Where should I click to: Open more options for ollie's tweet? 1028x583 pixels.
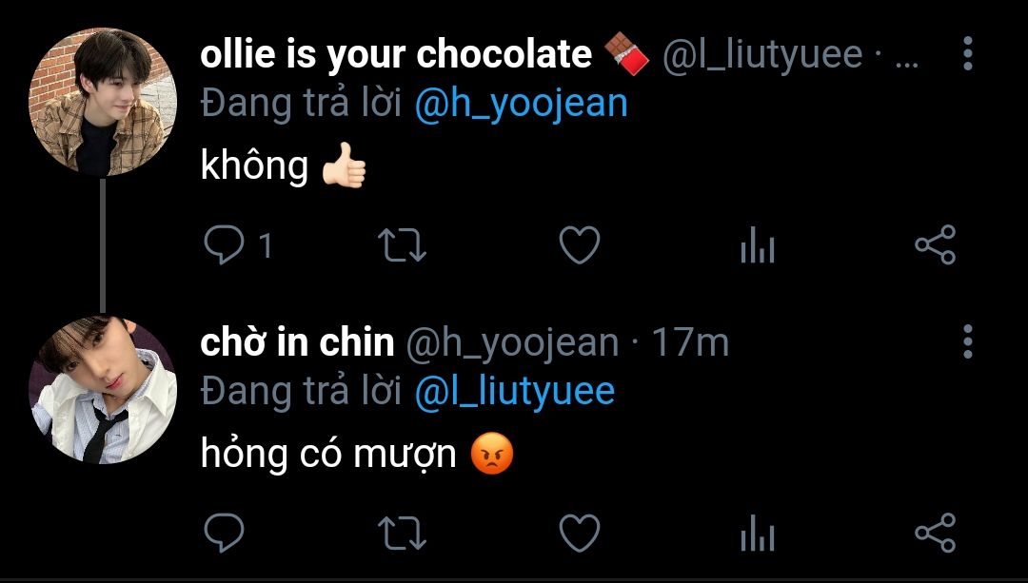point(968,53)
